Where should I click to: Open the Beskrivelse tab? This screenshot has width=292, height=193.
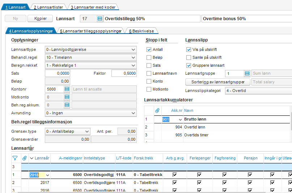[141, 31]
